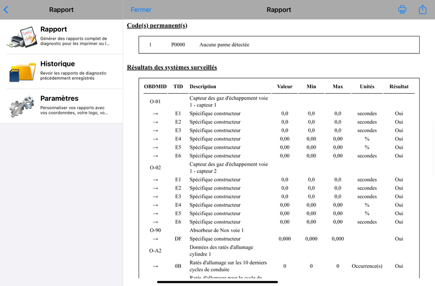Select the Rapport printer illustration icon
Viewport: 435px width, 286px height.
coord(22,37)
